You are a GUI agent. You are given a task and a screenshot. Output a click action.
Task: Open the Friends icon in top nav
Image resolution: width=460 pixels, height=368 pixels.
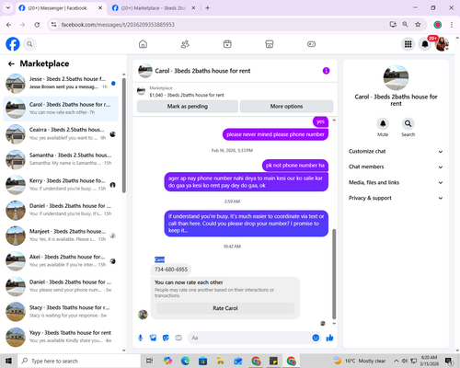point(185,44)
